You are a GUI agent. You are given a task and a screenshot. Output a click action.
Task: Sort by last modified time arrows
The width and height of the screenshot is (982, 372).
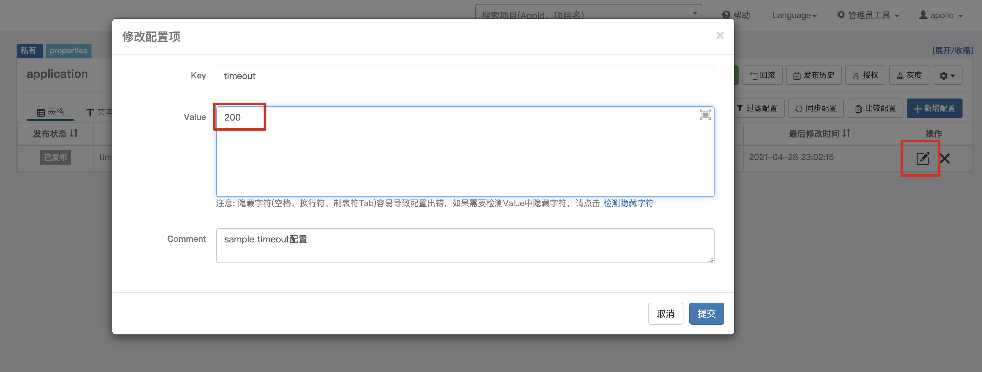tap(847, 133)
